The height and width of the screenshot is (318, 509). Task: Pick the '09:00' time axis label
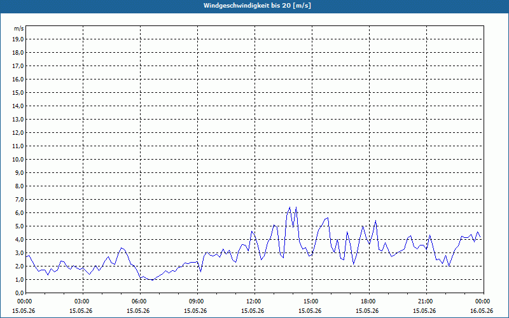(x=197, y=301)
